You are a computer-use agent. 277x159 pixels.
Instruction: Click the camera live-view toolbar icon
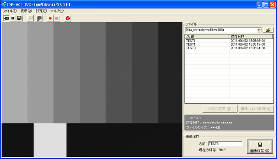6,18
